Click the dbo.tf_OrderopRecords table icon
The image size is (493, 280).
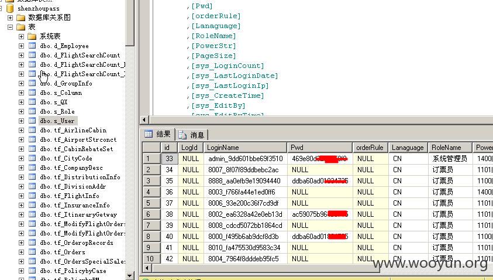32,243
